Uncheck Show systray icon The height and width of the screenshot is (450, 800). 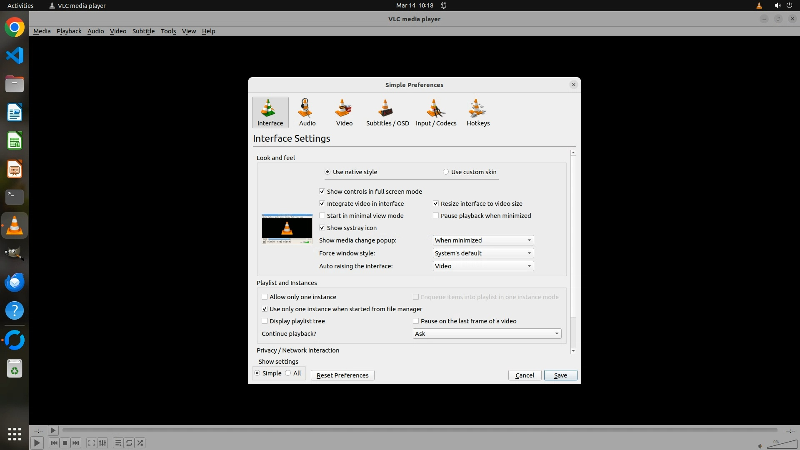pyautogui.click(x=322, y=228)
